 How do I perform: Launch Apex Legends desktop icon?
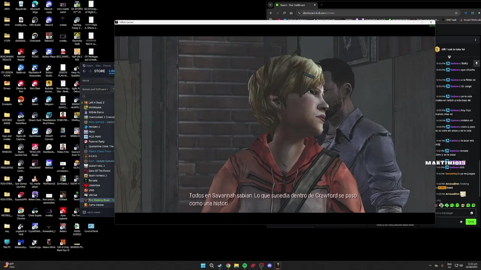(63, 213)
